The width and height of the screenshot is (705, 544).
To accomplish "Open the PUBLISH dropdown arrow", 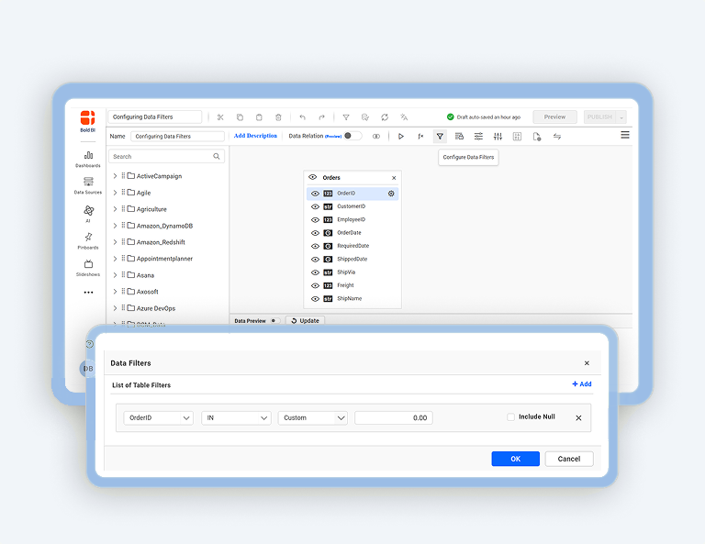I will coord(621,117).
